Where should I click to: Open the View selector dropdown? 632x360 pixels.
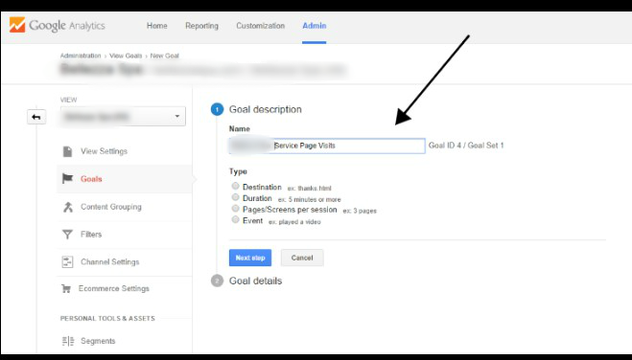[x=123, y=116]
